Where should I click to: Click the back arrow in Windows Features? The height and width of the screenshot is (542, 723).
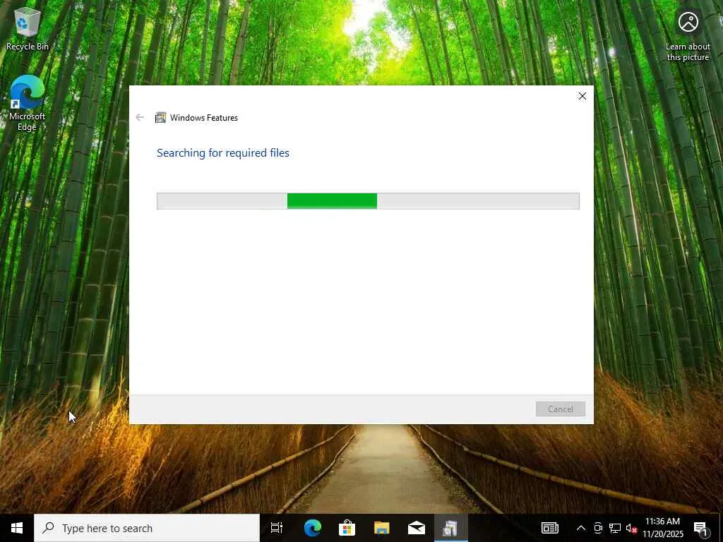tap(140, 118)
